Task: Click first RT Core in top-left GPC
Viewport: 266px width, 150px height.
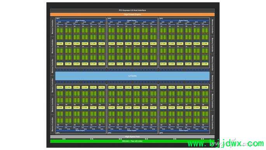Action: pyautogui.click(x=60, y=44)
